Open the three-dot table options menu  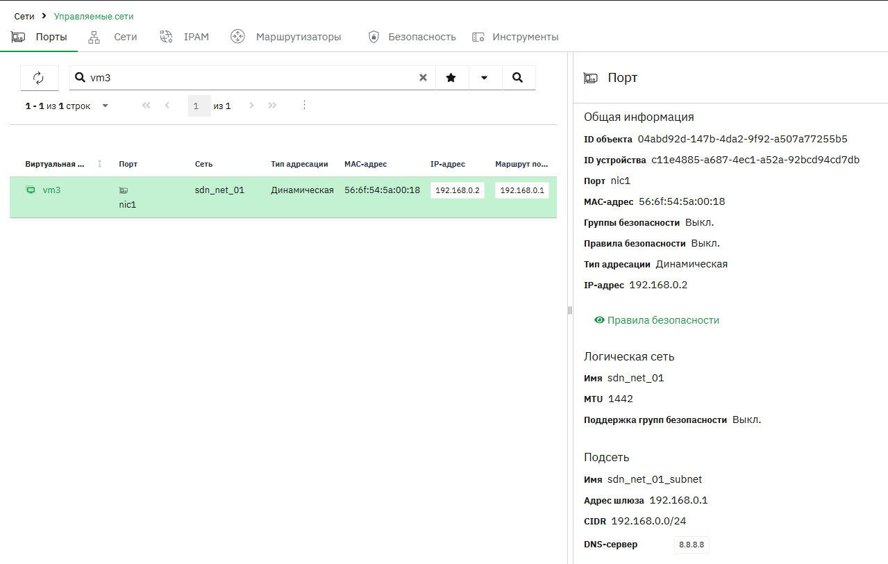click(x=304, y=106)
